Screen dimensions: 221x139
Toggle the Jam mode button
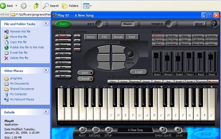click(85, 73)
